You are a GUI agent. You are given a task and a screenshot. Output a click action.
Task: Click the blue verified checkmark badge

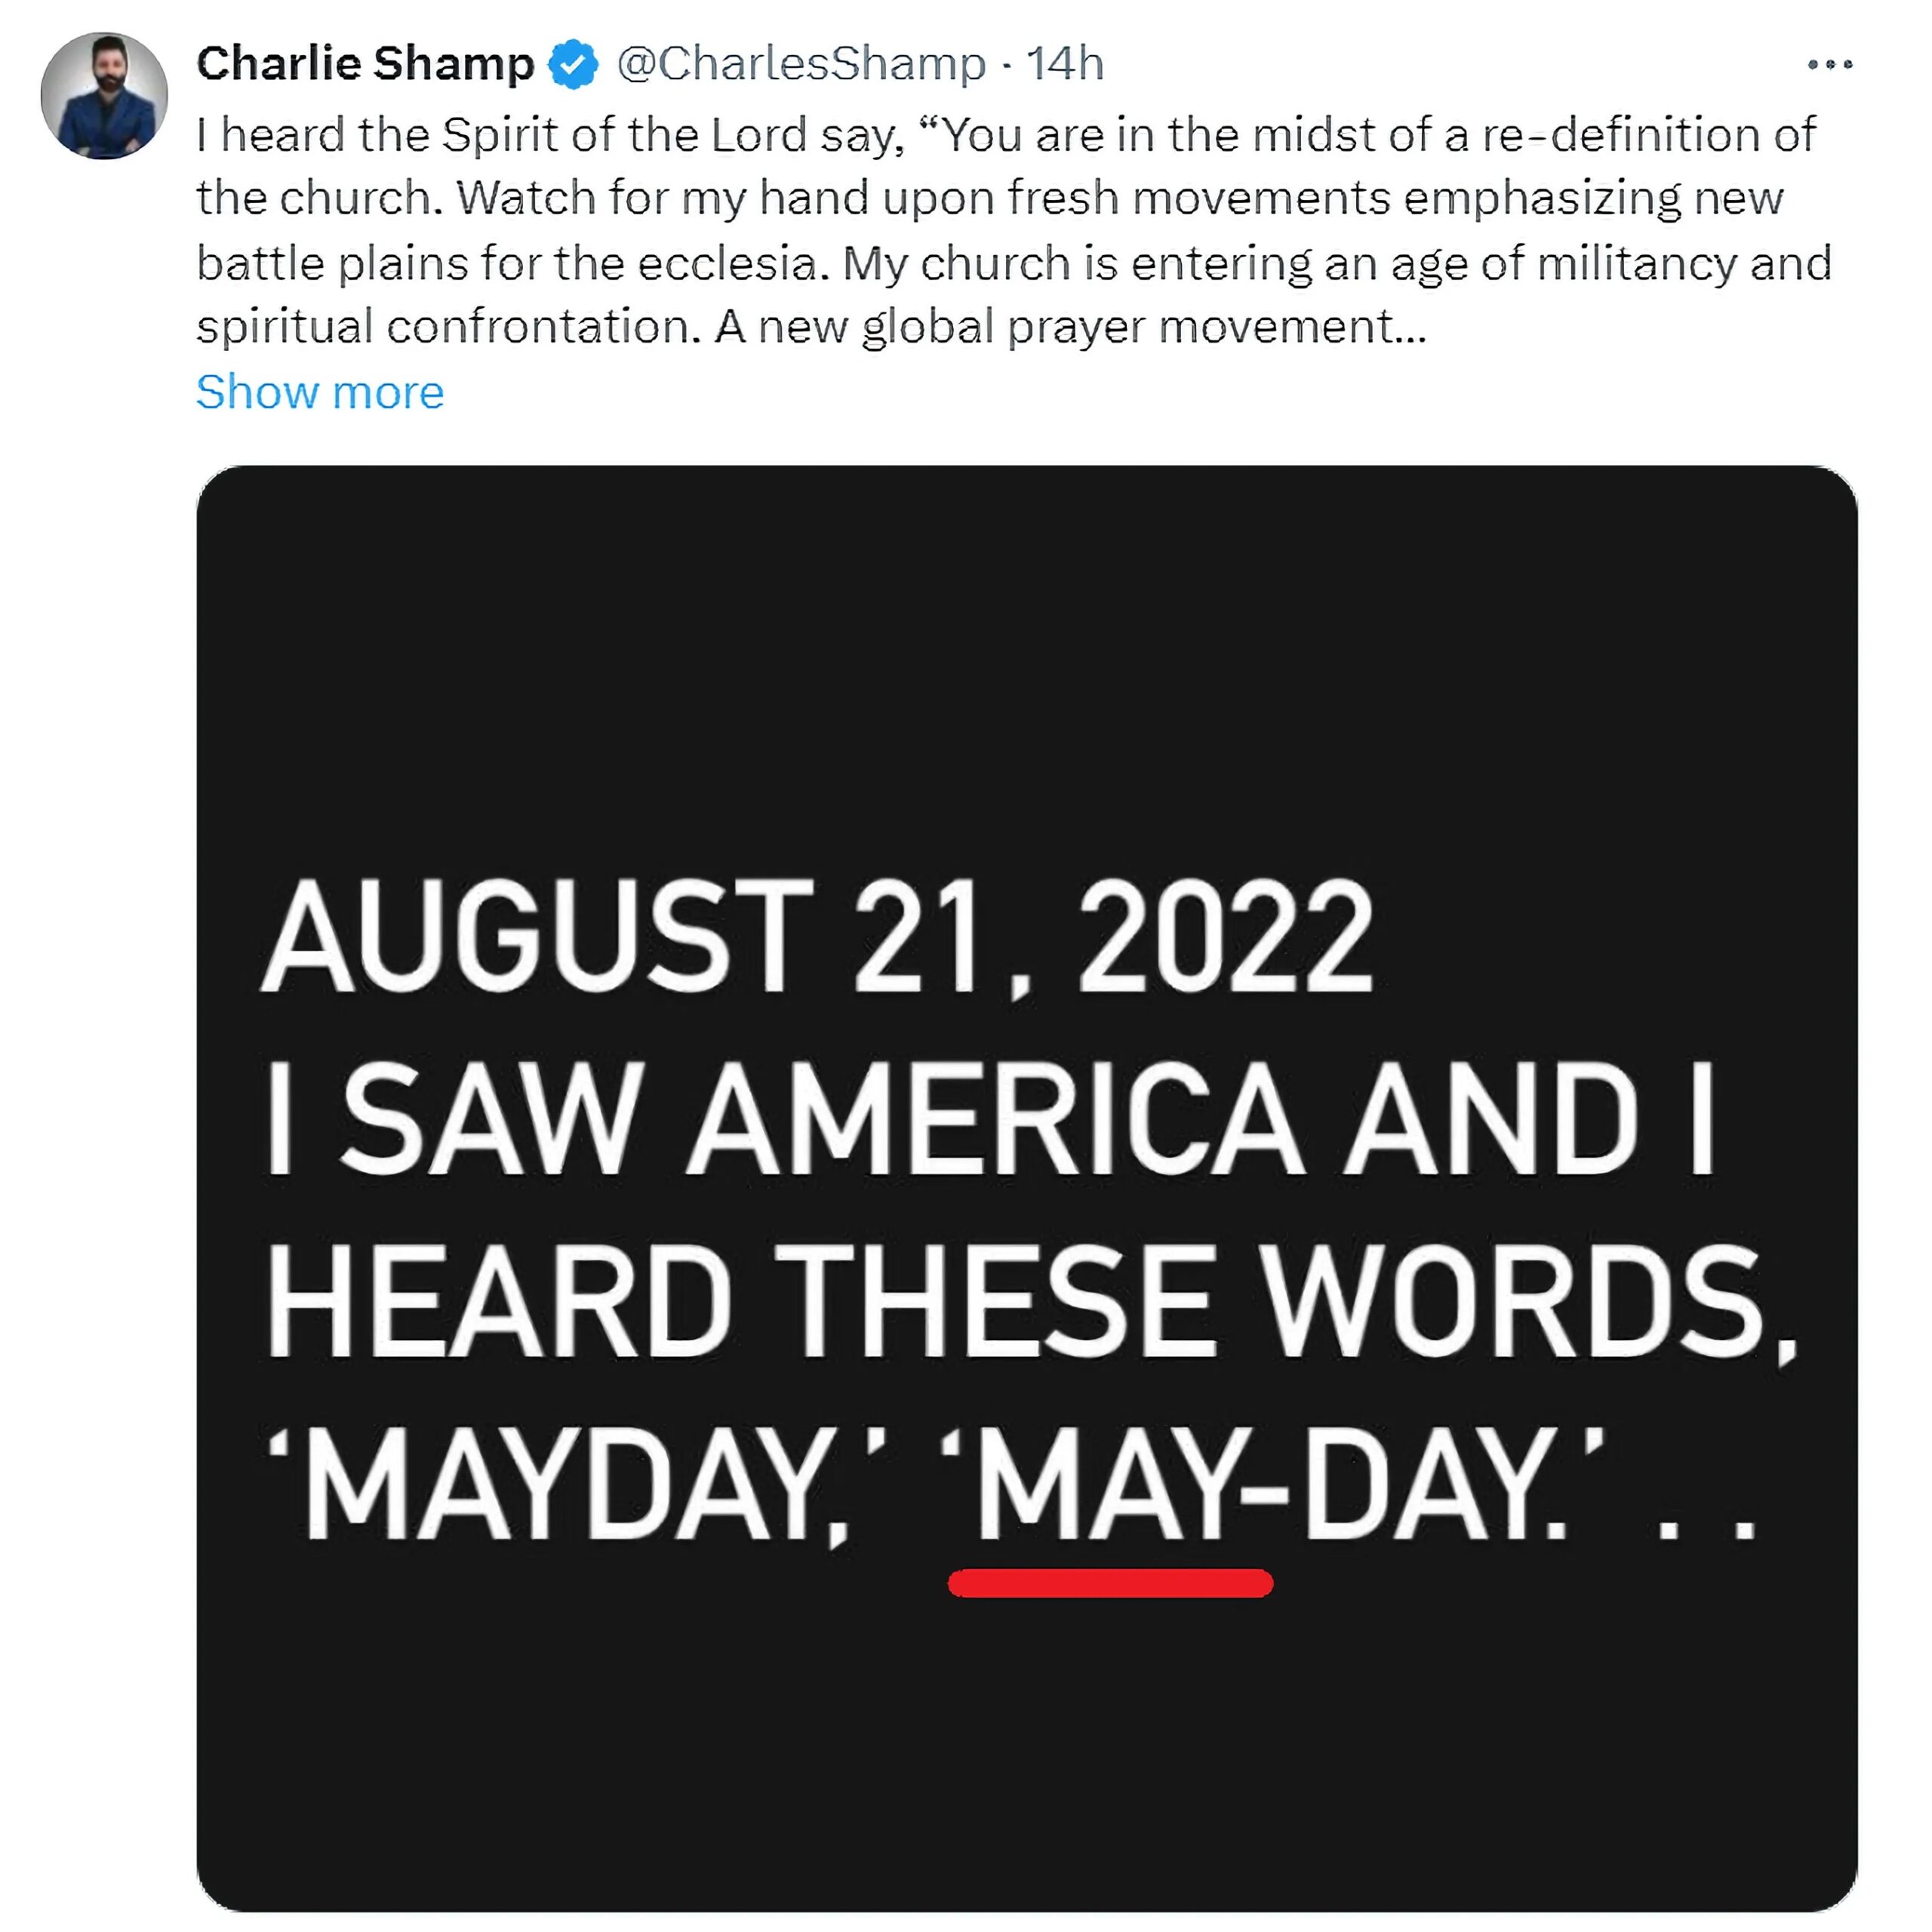click(574, 65)
